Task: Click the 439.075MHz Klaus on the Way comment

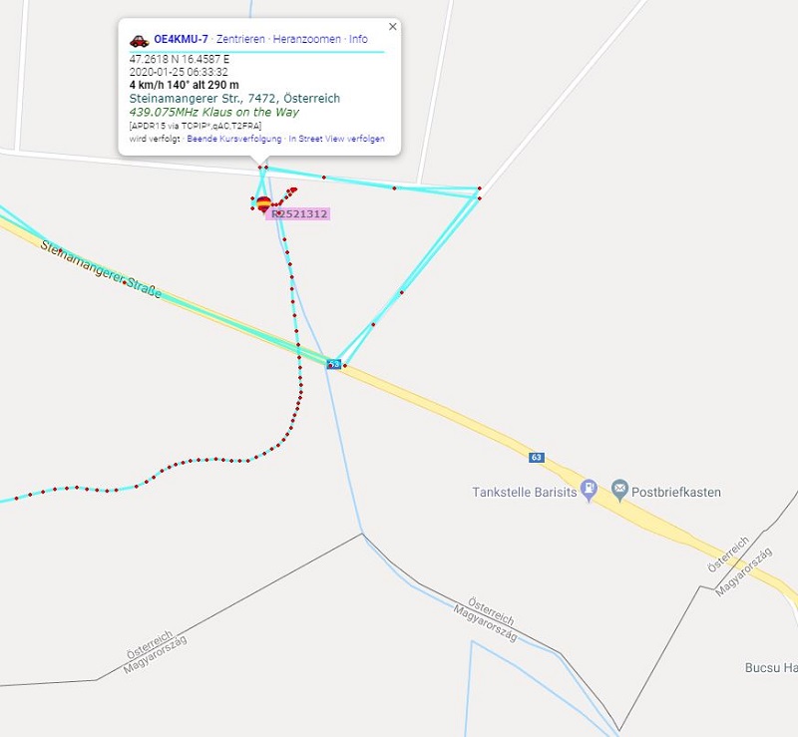Action: (x=214, y=112)
